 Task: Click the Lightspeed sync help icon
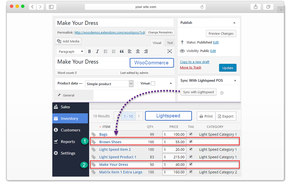pos(222,93)
